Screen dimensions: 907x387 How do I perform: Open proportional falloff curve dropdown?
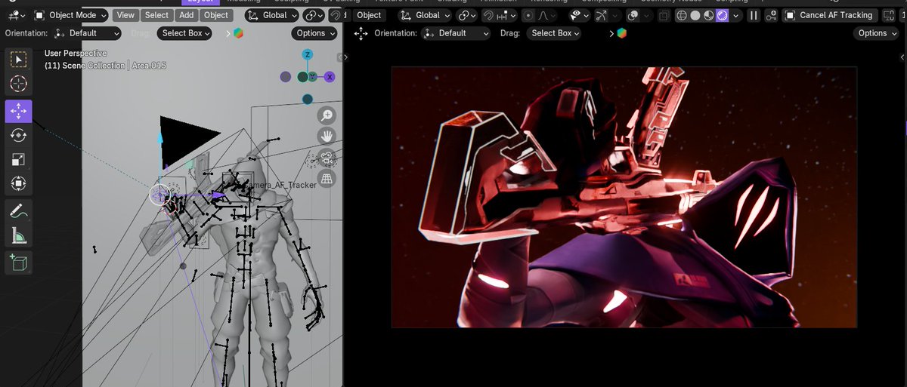pyautogui.click(x=548, y=15)
